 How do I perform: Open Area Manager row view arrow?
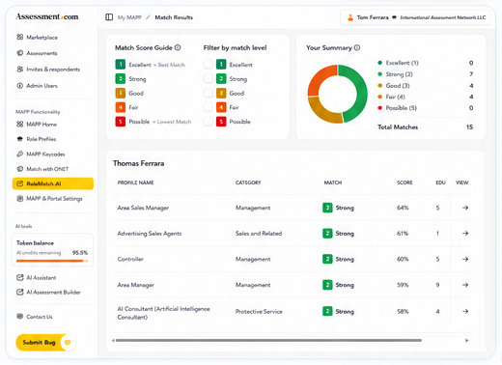[465, 285]
